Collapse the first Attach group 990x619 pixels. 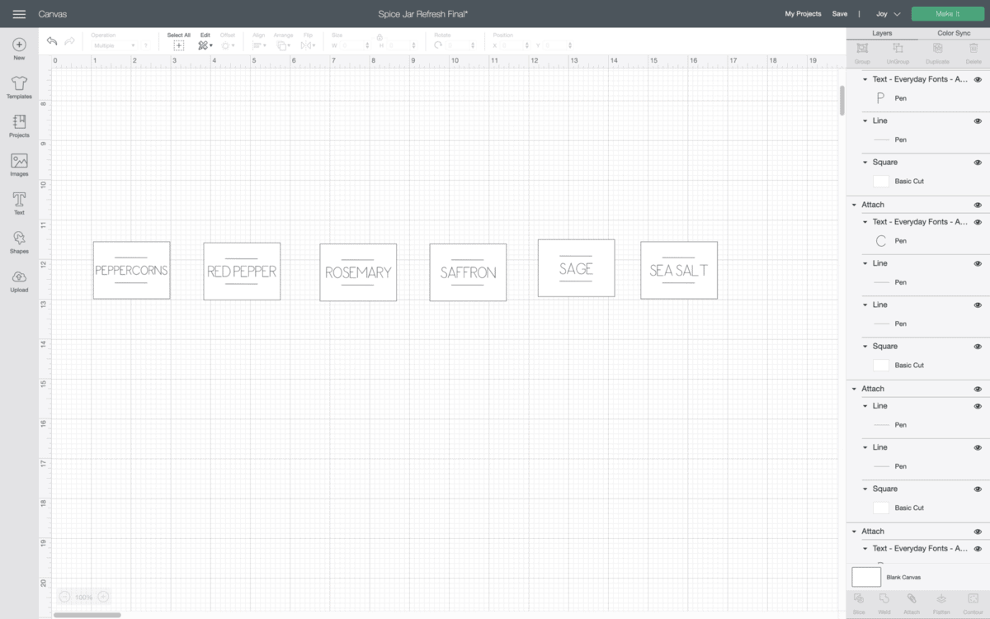pos(853,205)
